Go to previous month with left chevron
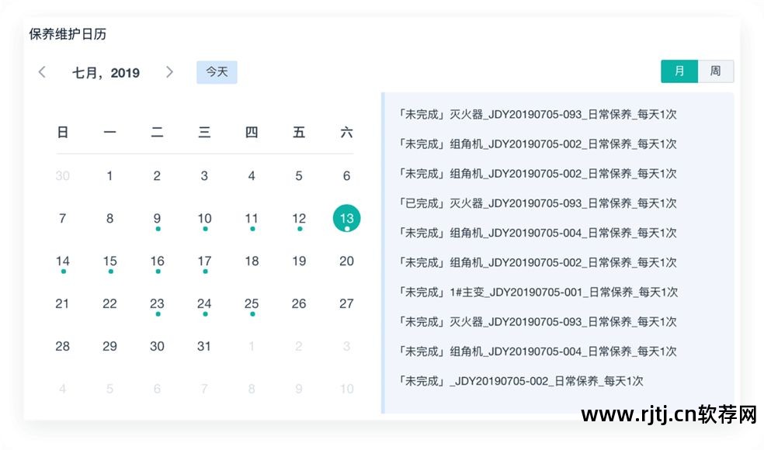764x450 pixels. [x=42, y=72]
